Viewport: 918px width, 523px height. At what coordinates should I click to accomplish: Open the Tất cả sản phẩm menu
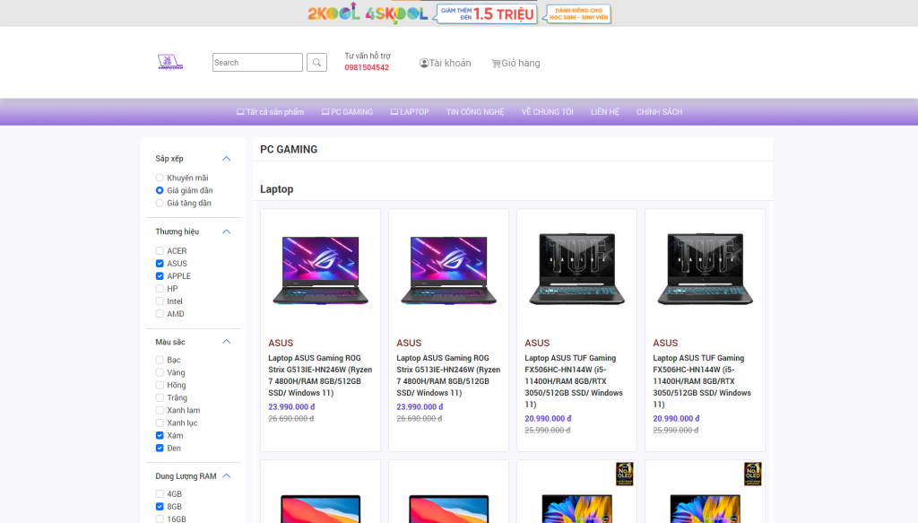tap(270, 112)
